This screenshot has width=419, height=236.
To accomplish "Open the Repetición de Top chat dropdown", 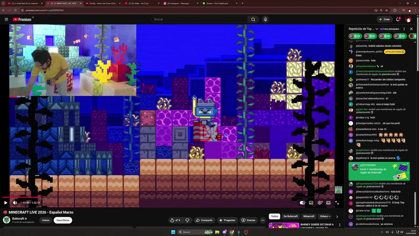I will [363, 29].
